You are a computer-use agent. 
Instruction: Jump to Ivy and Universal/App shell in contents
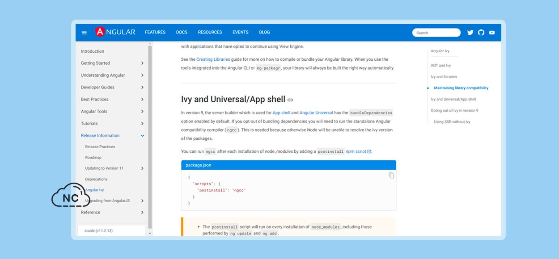tap(453, 99)
